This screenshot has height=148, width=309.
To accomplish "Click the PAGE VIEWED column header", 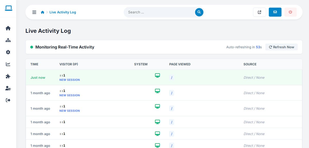I will 180,64.
